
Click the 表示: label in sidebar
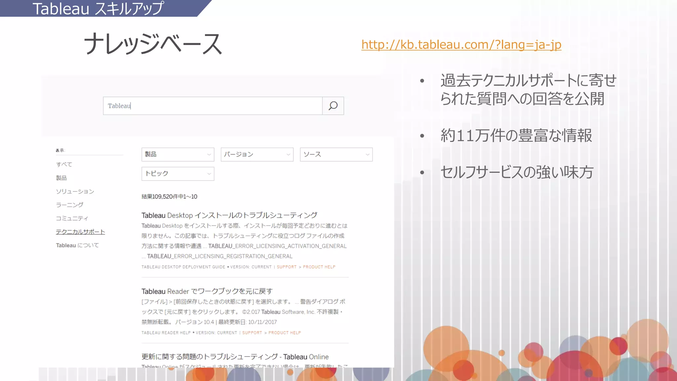coord(60,150)
